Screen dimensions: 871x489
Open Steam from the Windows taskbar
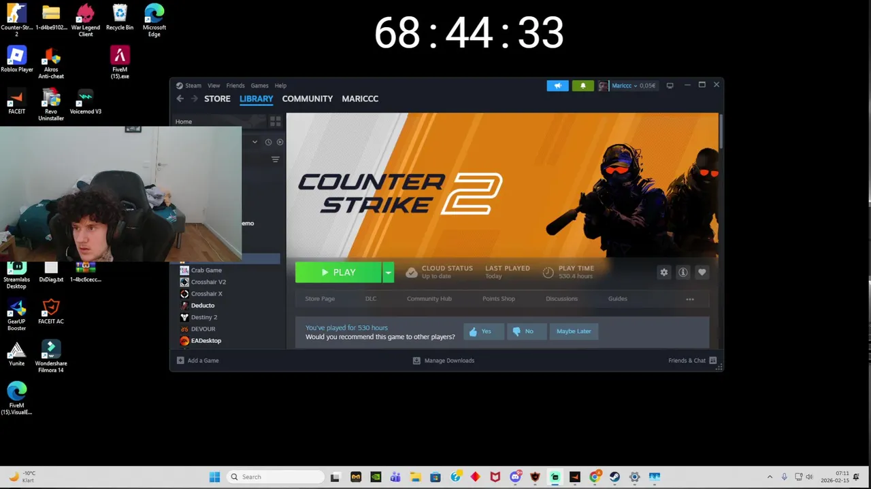(x=614, y=477)
